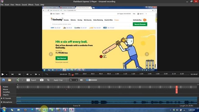Select the Frames track label

point(6,87)
